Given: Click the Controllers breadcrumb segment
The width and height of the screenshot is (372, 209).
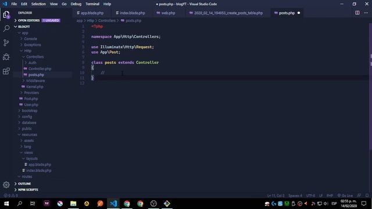Looking at the screenshot, I should tap(107, 21).
